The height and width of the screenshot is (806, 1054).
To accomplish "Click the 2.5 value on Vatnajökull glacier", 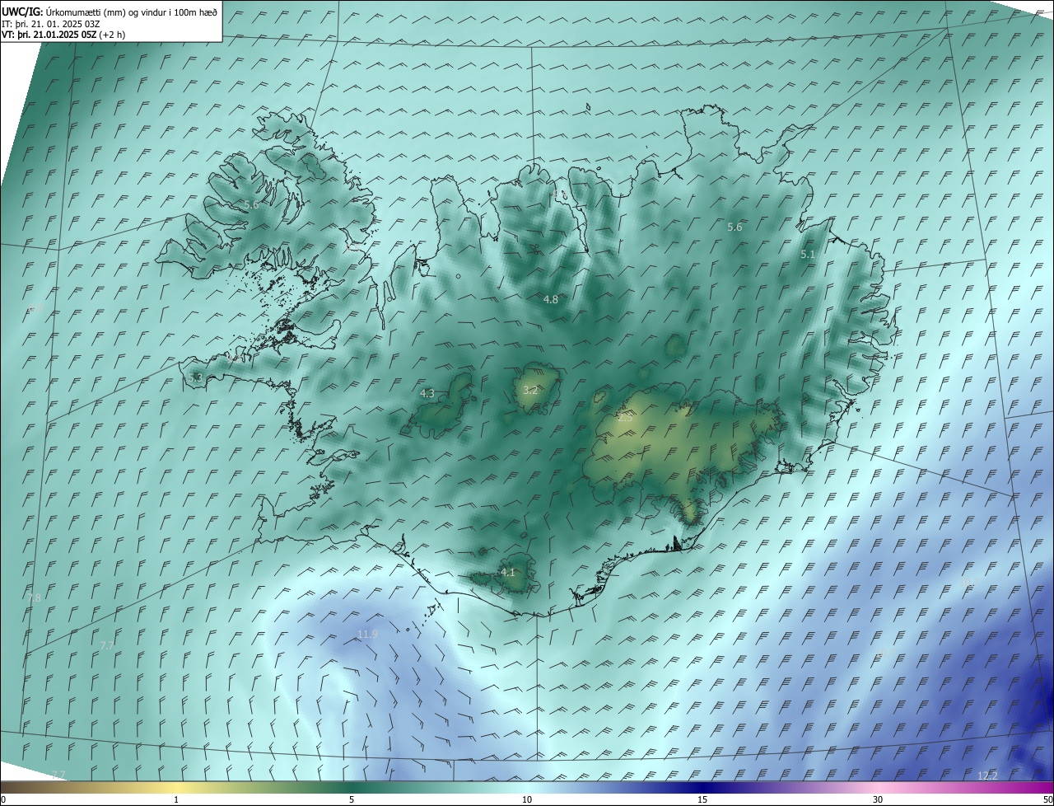I will (625, 418).
